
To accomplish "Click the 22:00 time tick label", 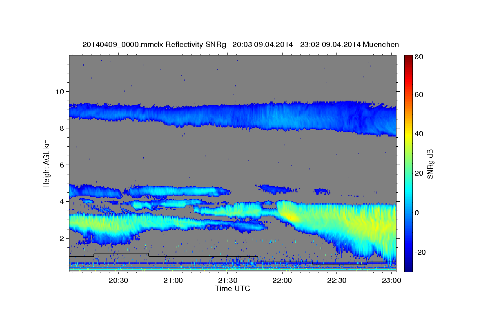I will (x=282, y=281).
